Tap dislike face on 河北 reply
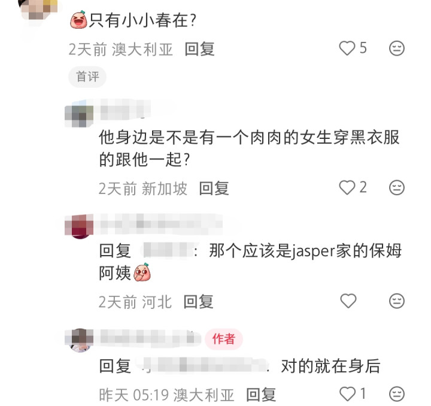Screen dimensions: 431x406 click(x=397, y=301)
